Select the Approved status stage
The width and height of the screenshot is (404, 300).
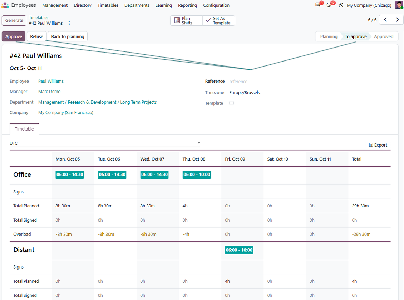pyautogui.click(x=383, y=36)
